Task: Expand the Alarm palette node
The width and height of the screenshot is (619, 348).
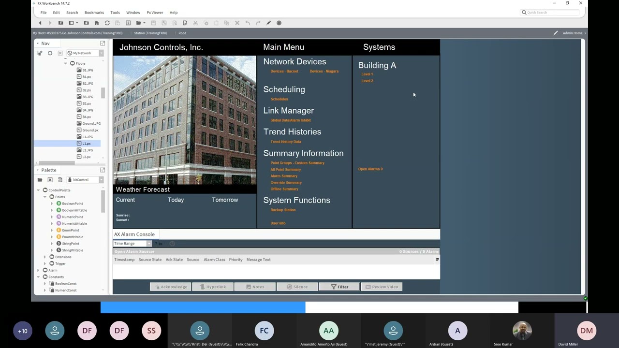Action: click(39, 270)
